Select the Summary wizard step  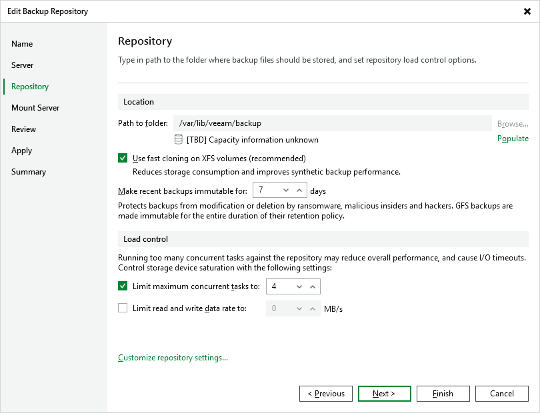29,171
